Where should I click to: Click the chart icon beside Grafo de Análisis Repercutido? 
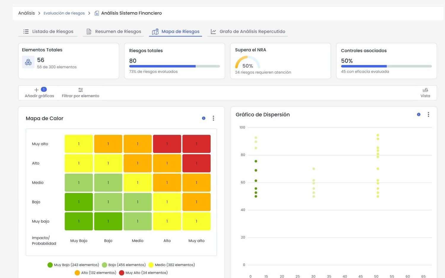pyautogui.click(x=213, y=31)
